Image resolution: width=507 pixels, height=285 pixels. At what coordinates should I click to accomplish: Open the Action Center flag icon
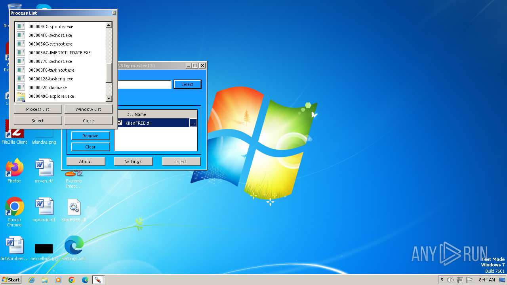point(469,280)
